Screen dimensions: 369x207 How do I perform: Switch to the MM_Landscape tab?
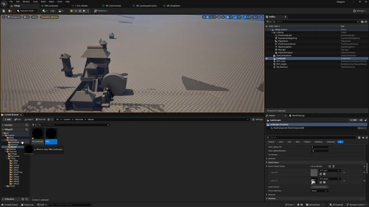point(51,6)
